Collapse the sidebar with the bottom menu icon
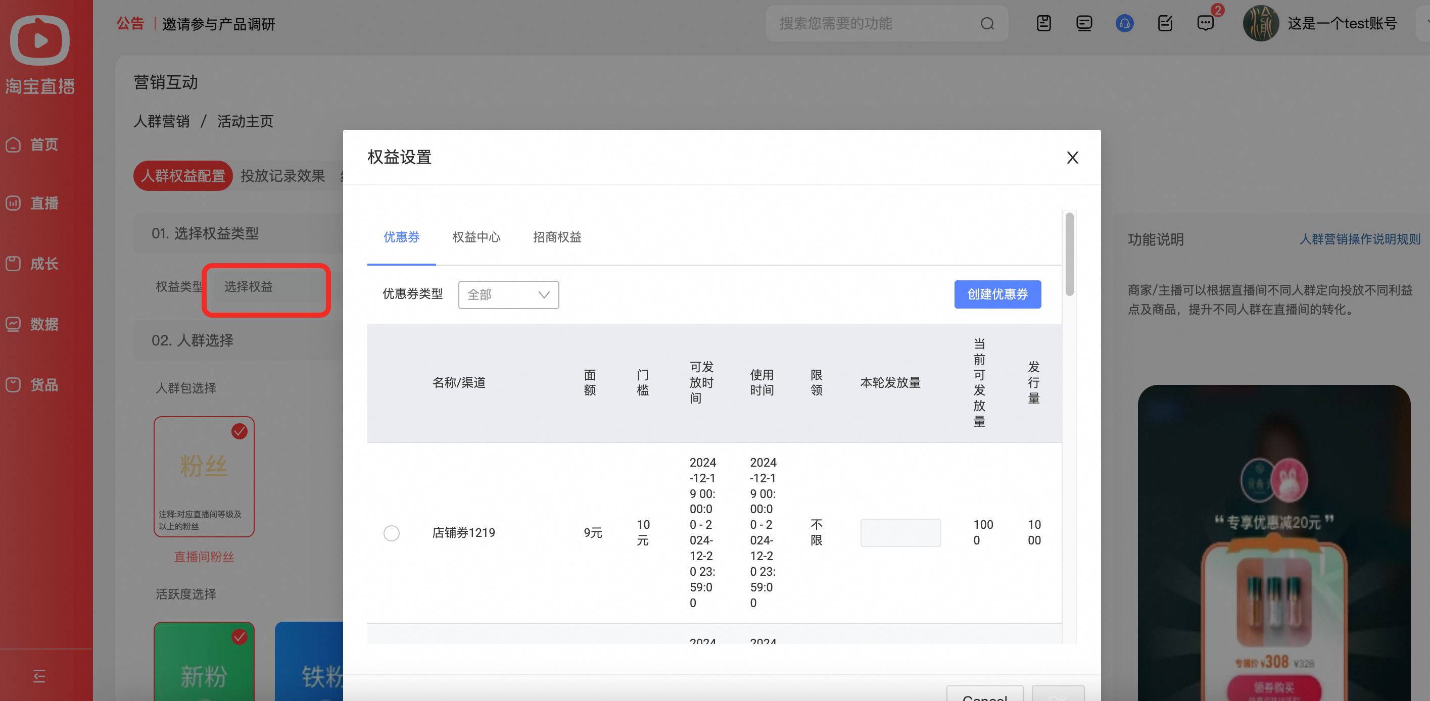Screen dimensions: 1430x701 point(39,675)
